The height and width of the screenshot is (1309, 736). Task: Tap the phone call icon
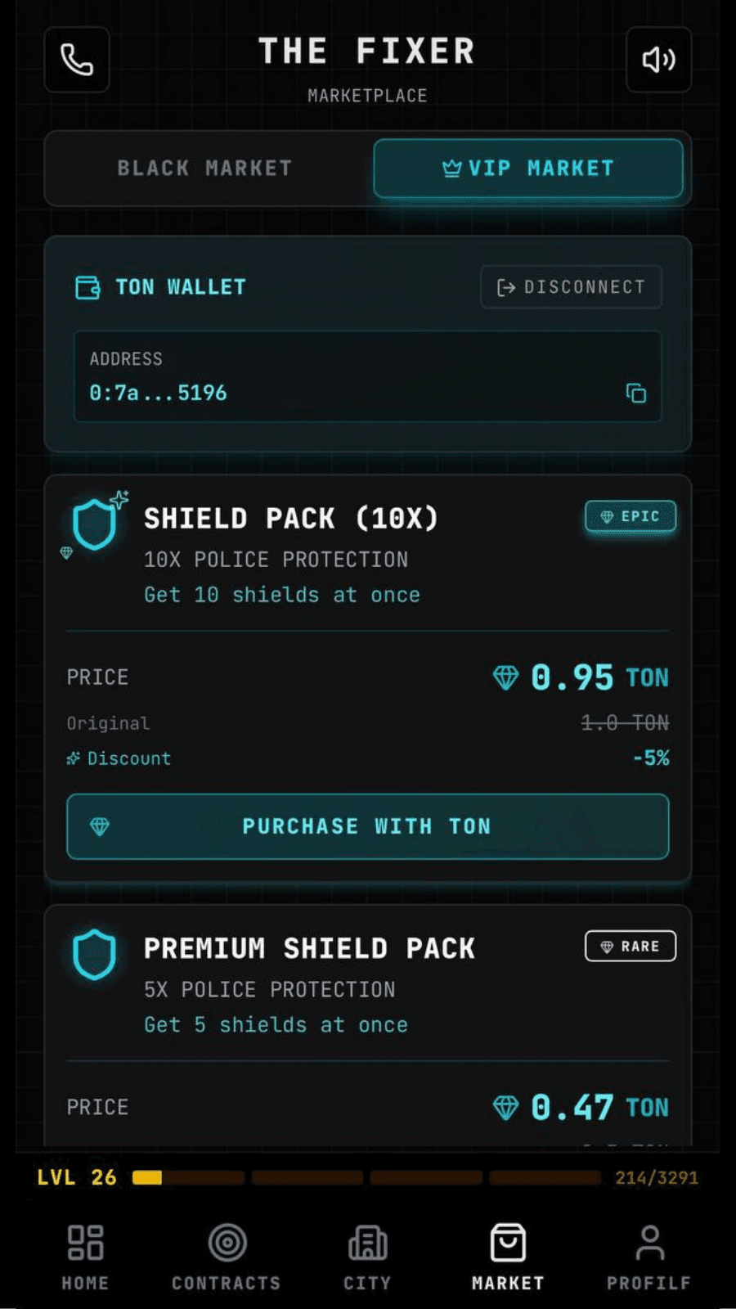coord(77,60)
